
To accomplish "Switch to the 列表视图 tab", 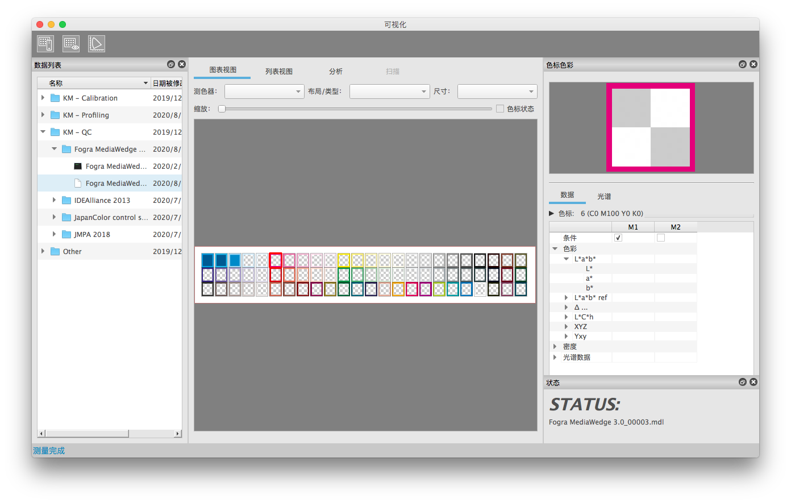I will point(279,71).
